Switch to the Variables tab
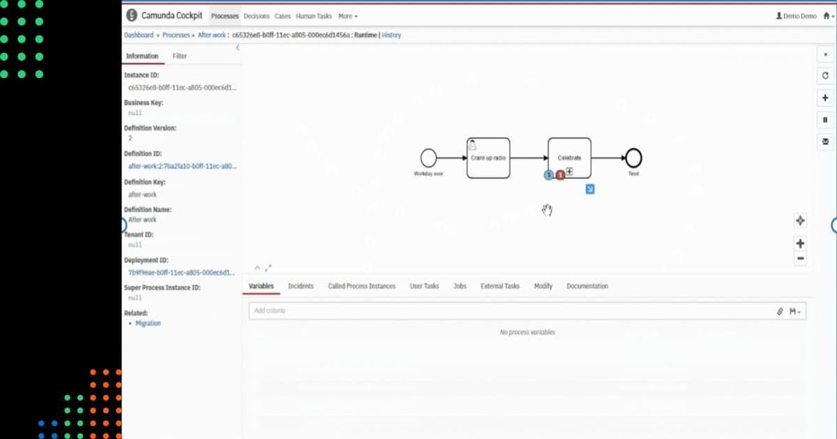The image size is (837, 439). click(x=262, y=286)
